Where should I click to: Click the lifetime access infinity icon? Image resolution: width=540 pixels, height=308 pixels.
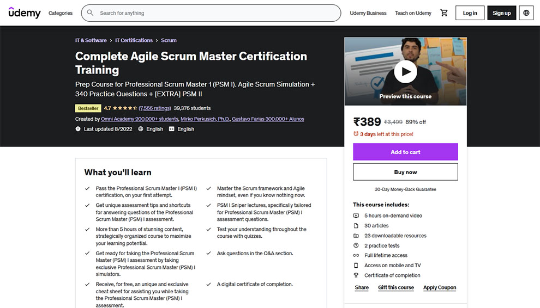(356, 255)
